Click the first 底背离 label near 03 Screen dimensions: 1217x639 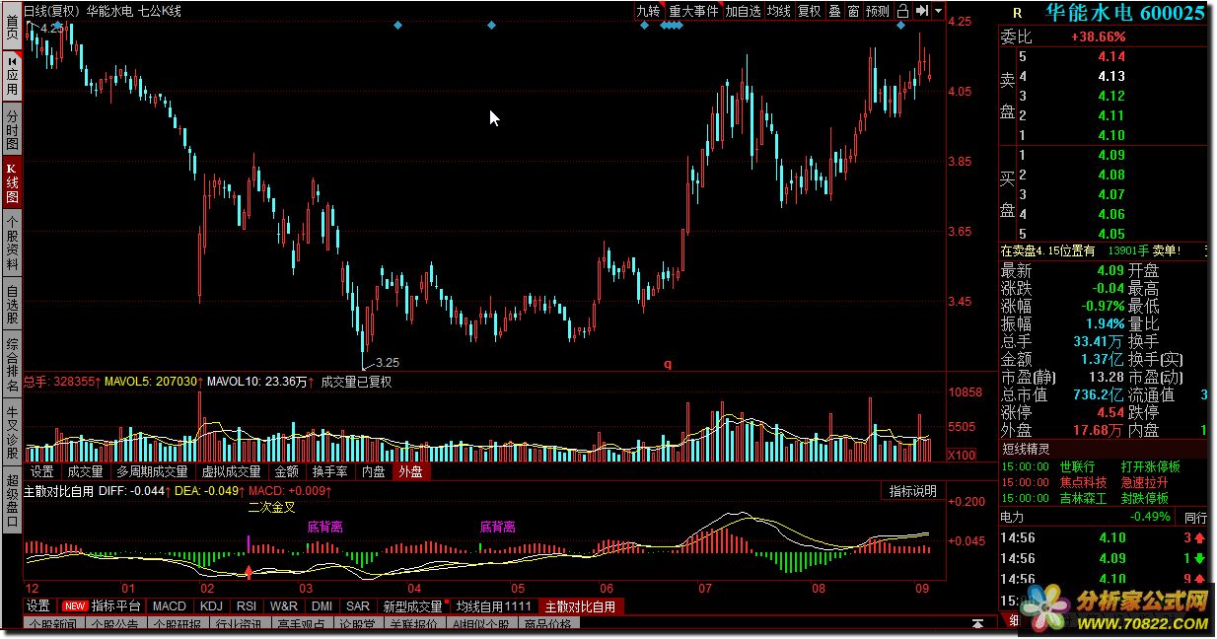click(325, 527)
